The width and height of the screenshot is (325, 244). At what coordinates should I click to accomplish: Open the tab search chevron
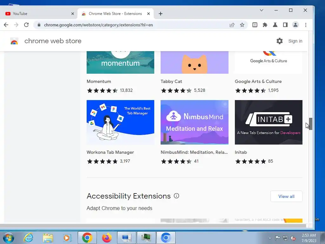[262, 10]
